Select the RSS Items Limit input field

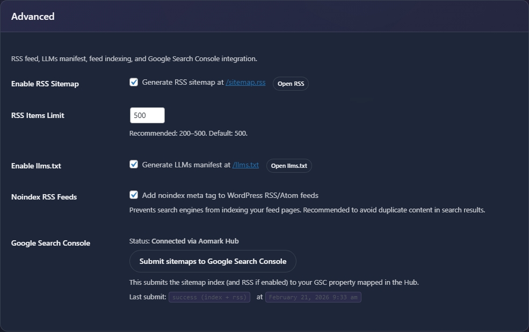147,115
